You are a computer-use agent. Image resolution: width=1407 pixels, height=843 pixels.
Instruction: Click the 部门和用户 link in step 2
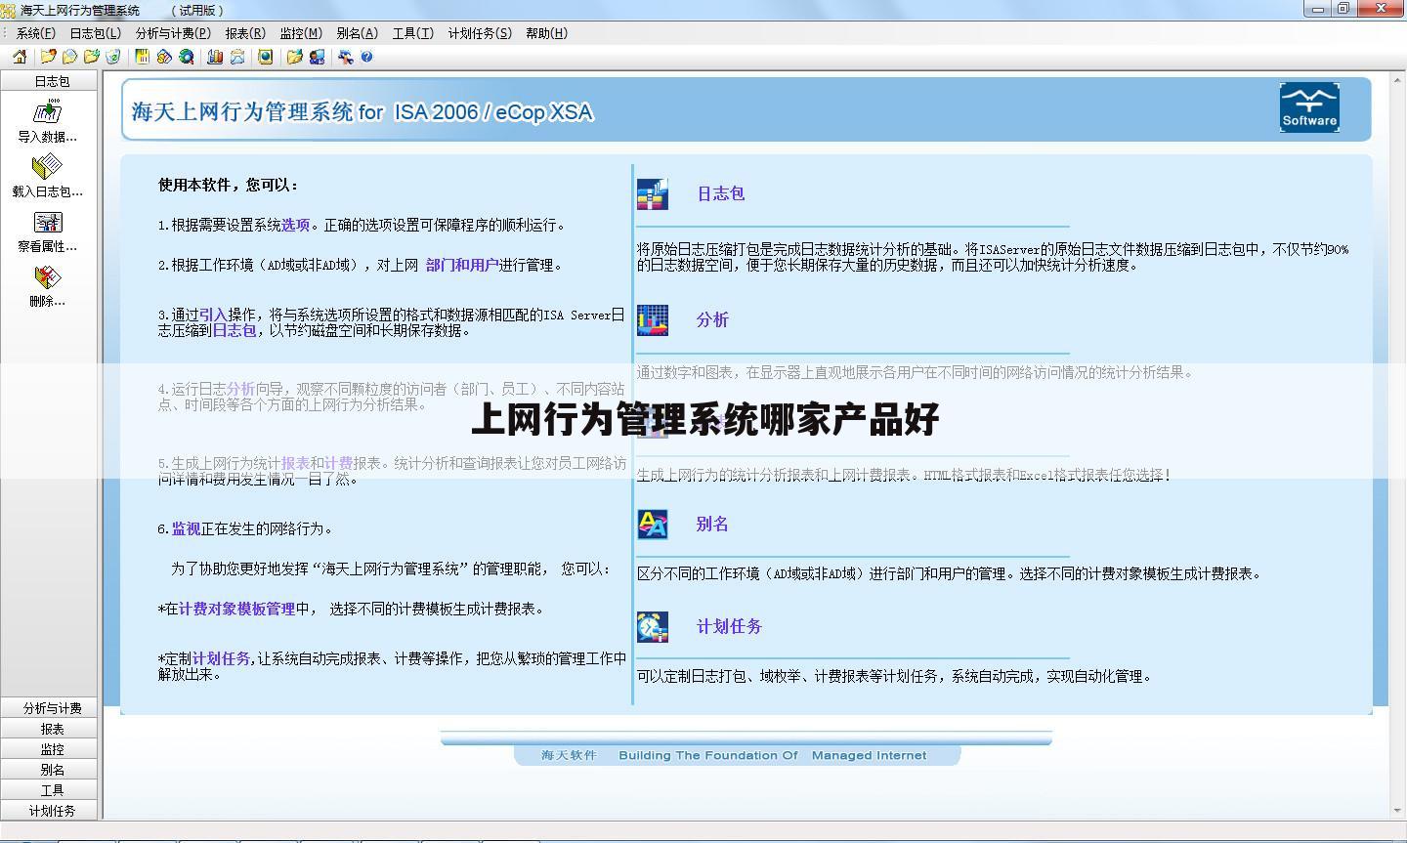click(462, 265)
